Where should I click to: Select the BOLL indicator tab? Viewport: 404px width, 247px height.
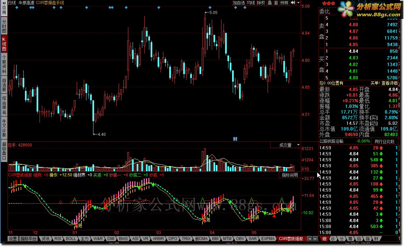71,238
